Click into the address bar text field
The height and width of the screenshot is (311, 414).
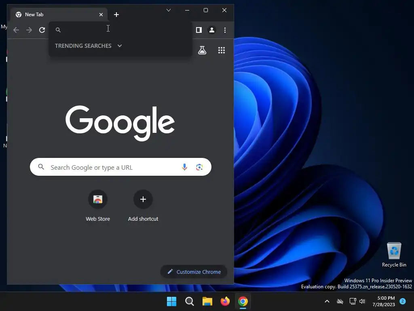tap(120, 30)
